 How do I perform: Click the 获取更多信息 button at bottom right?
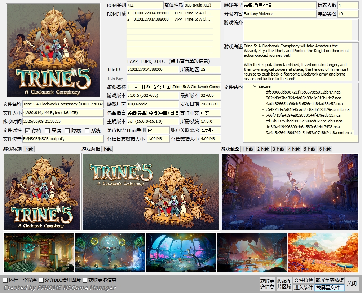coord(267,284)
